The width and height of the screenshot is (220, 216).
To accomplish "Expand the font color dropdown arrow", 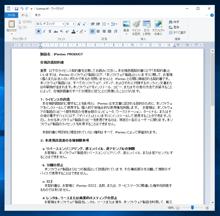I will click(77, 31).
